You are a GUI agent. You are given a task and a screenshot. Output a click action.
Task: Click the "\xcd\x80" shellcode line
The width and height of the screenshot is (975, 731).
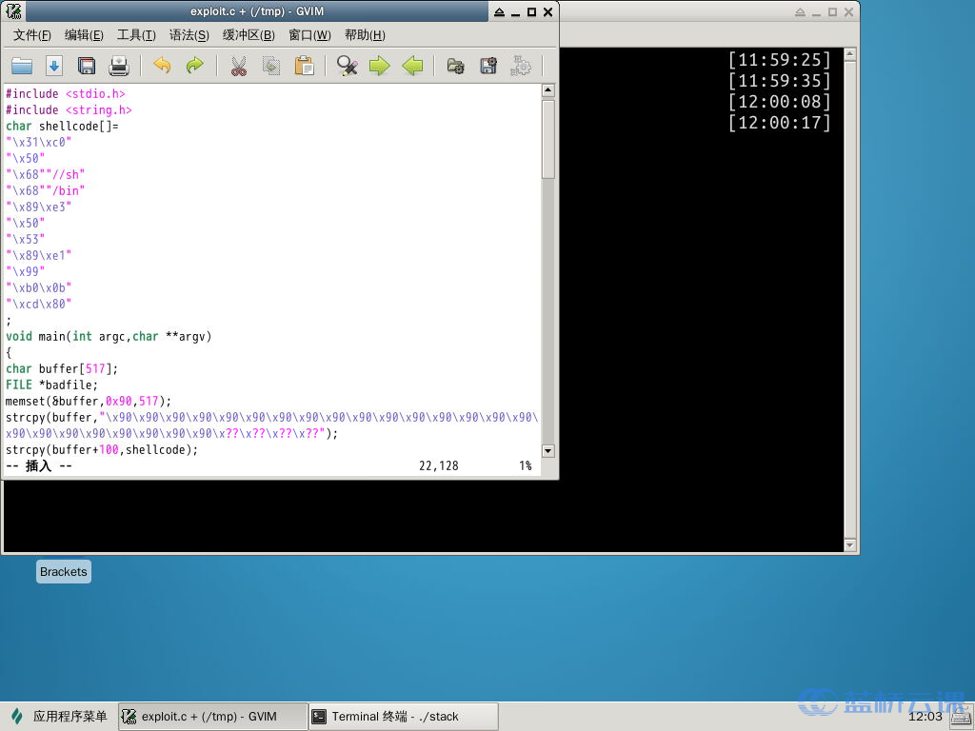(38, 304)
